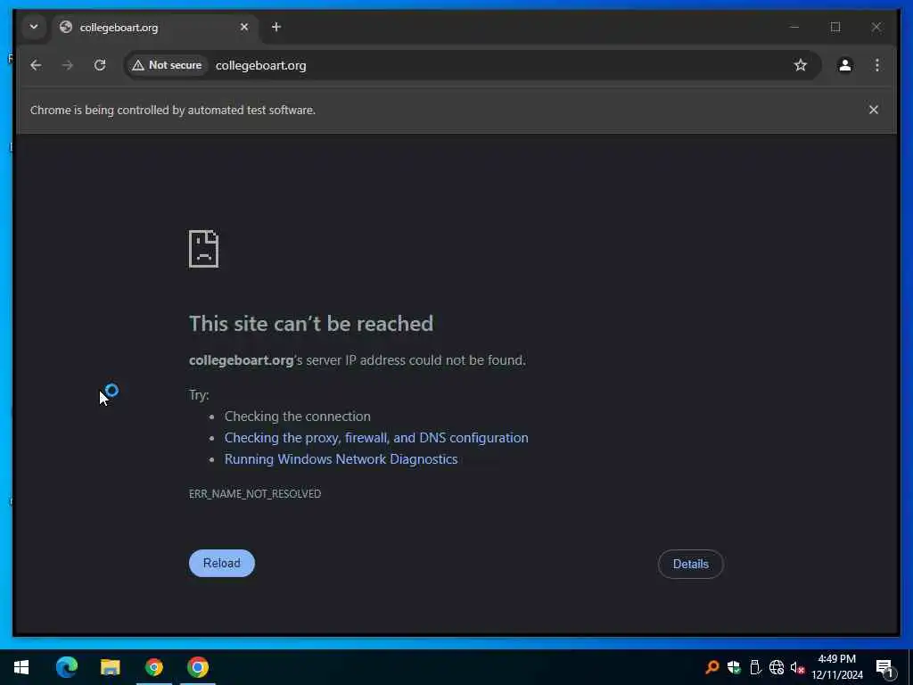Click ERR_NAME_NOT_RESOLVED error code text
The image size is (913, 685).
click(x=255, y=493)
